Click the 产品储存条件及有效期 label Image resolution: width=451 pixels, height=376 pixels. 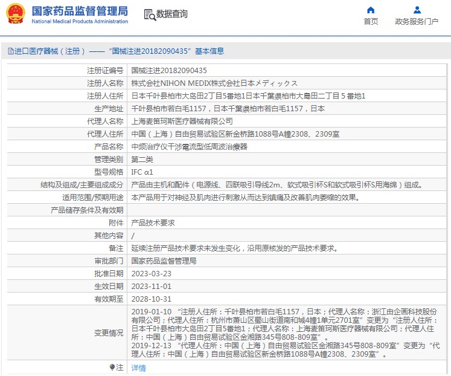coord(87,210)
